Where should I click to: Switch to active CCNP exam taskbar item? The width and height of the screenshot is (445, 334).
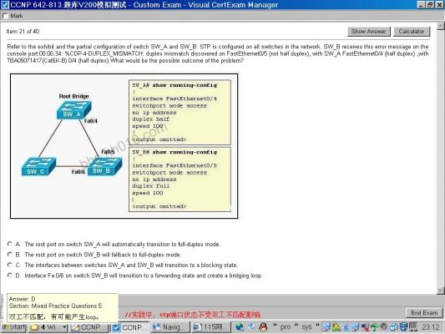click(x=129, y=327)
